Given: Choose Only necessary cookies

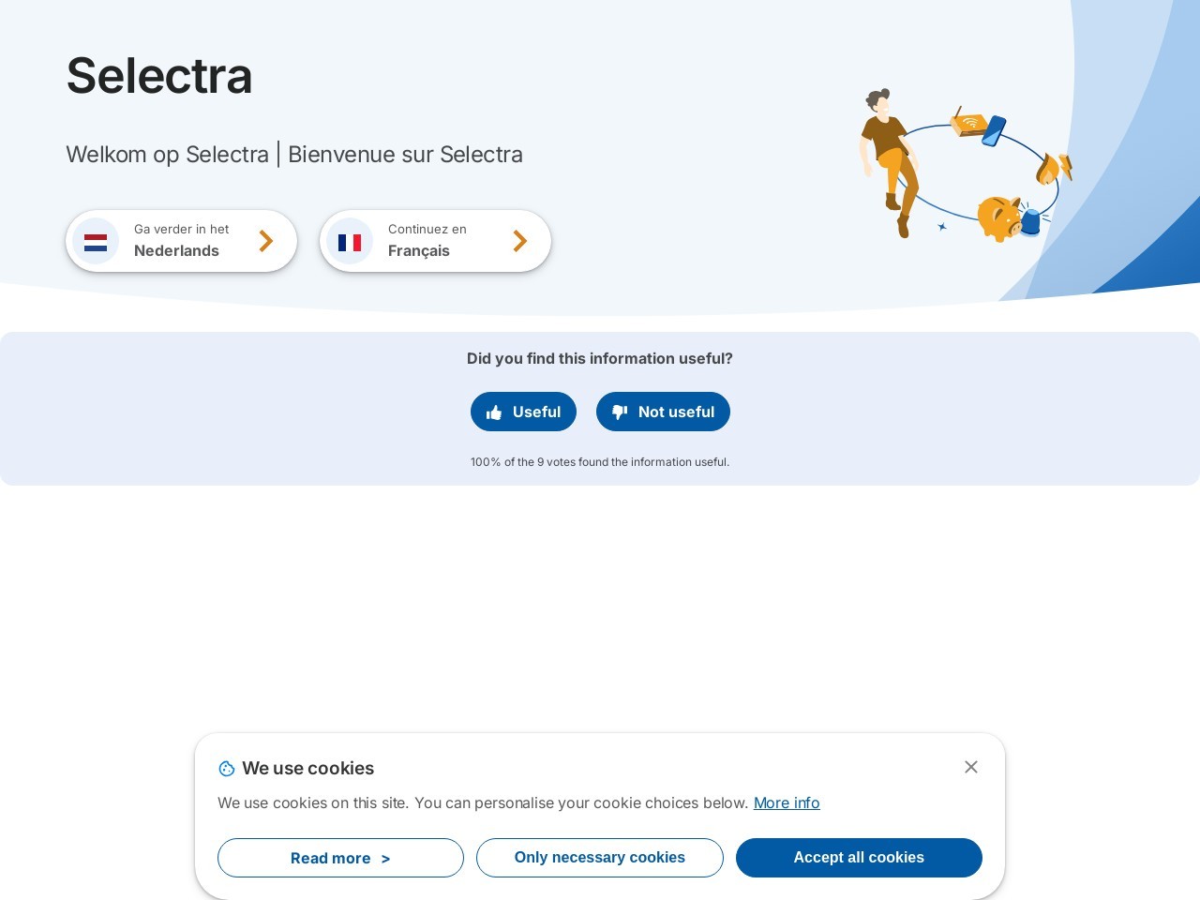Looking at the screenshot, I should [600, 858].
